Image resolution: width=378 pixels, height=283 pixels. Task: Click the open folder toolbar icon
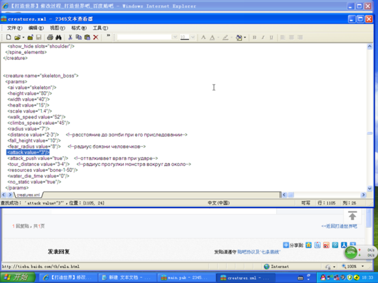[18, 37]
